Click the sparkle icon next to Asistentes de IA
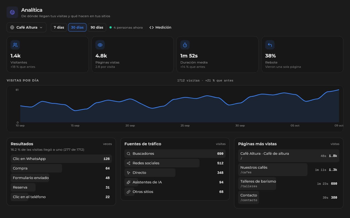Image resolution: width=350 pixels, height=218 pixels. click(129, 182)
